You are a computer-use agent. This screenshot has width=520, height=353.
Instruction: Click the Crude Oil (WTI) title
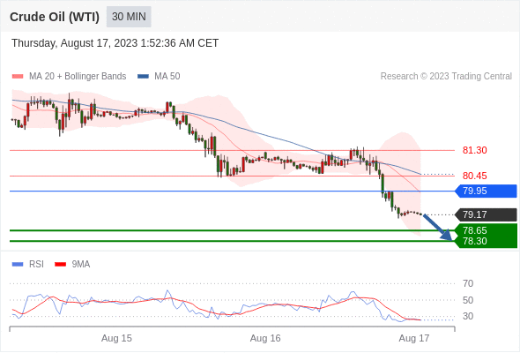point(55,17)
